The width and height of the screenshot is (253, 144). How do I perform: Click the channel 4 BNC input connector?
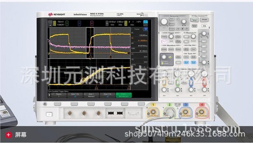[202, 112]
